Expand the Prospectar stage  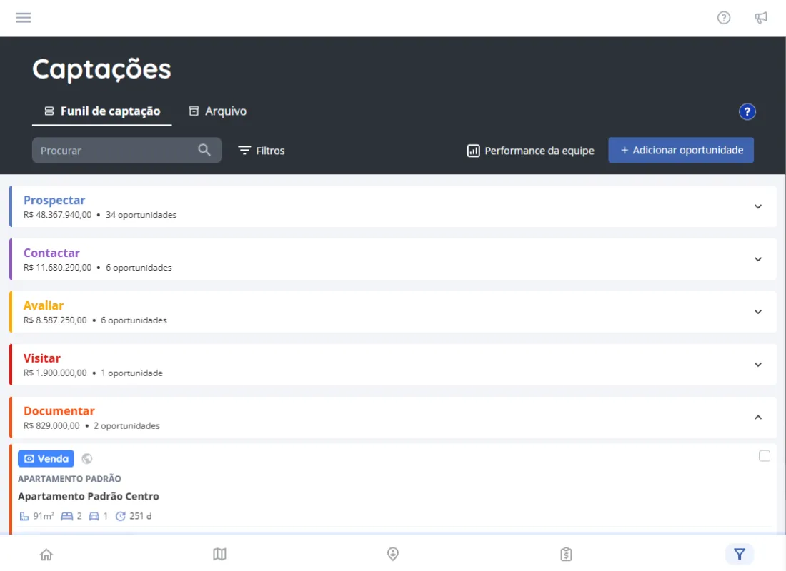pyautogui.click(x=758, y=206)
